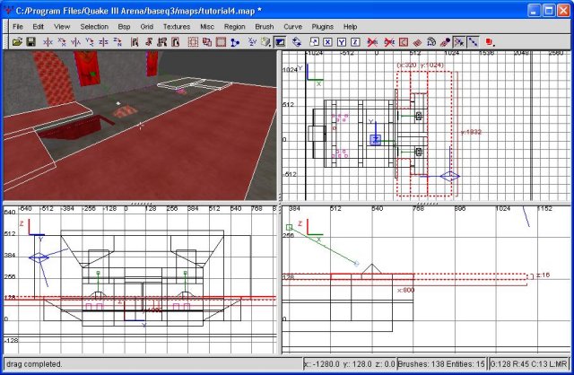Image resolution: width=574 pixels, height=375 pixels.
Task: Rotate selection around the X axis
Action: coord(62,42)
